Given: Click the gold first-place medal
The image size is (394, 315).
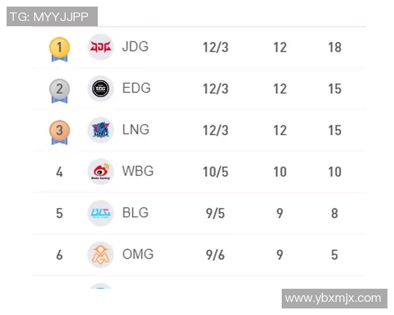Looking at the screenshot, I should tap(59, 48).
